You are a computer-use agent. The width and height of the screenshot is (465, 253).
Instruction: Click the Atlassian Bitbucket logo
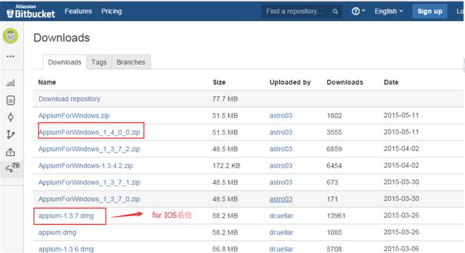pyautogui.click(x=30, y=11)
